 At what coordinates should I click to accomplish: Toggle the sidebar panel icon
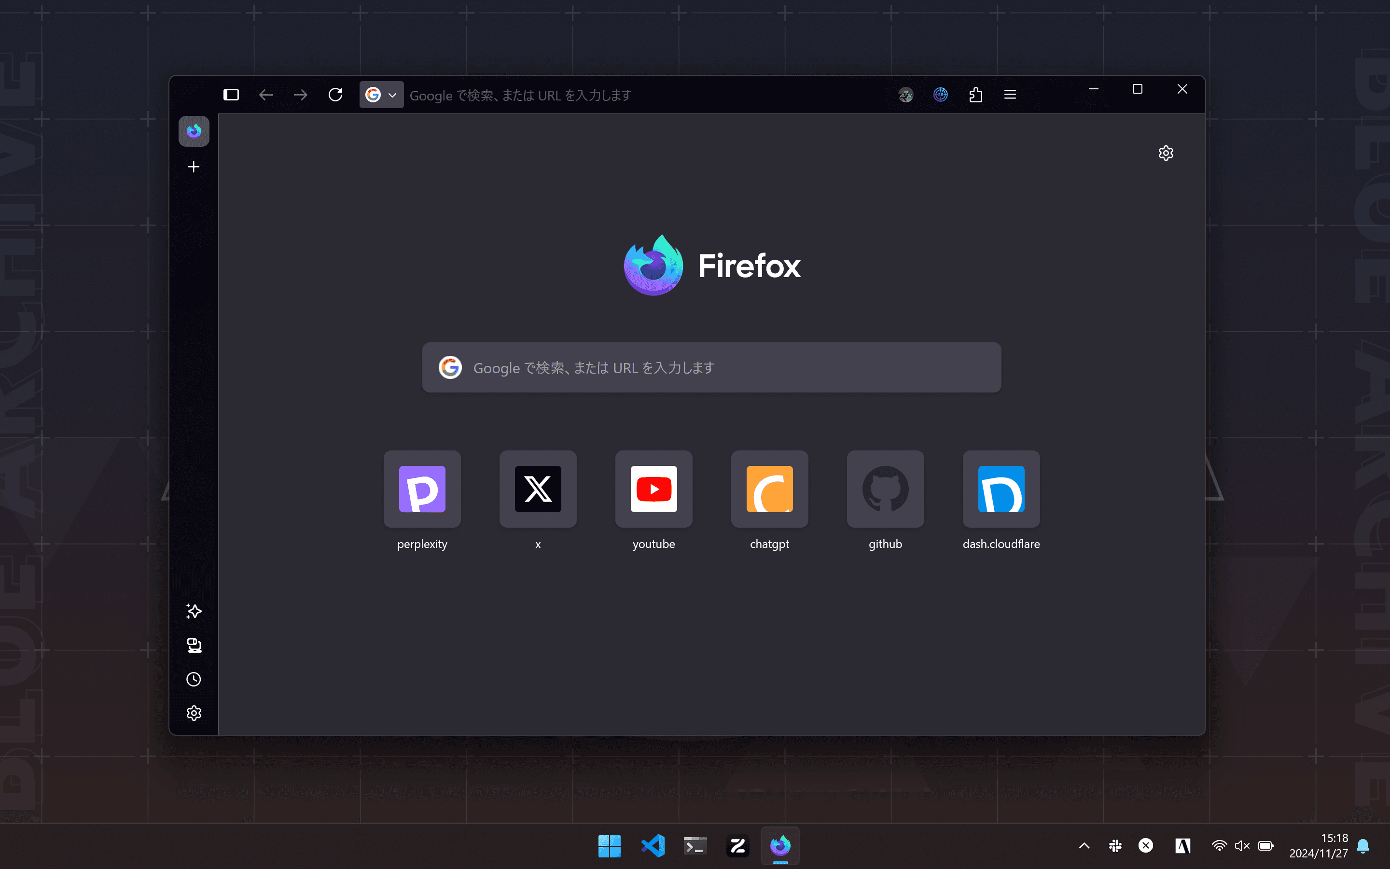[x=231, y=95]
